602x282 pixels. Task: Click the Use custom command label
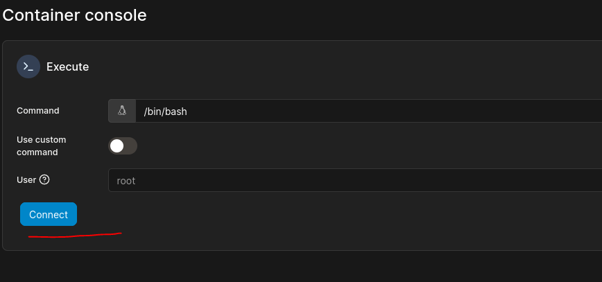tap(42, 146)
